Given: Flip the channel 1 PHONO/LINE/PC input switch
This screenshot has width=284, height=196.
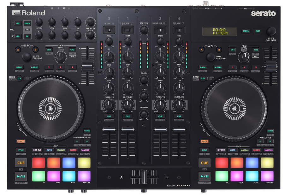Looking at the screenshot, I should pos(128,30).
